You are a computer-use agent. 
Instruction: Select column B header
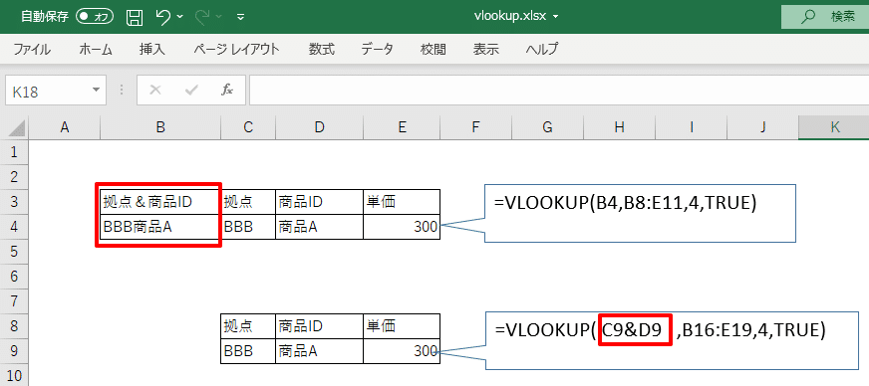(160, 128)
